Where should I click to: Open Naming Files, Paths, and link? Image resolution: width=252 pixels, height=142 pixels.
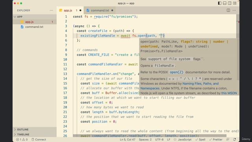[200, 84]
